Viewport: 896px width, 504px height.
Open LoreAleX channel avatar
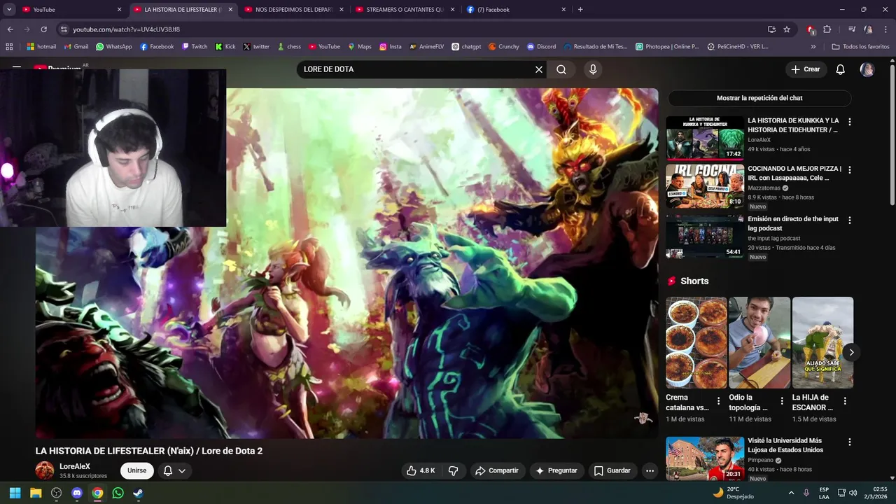[45, 470]
